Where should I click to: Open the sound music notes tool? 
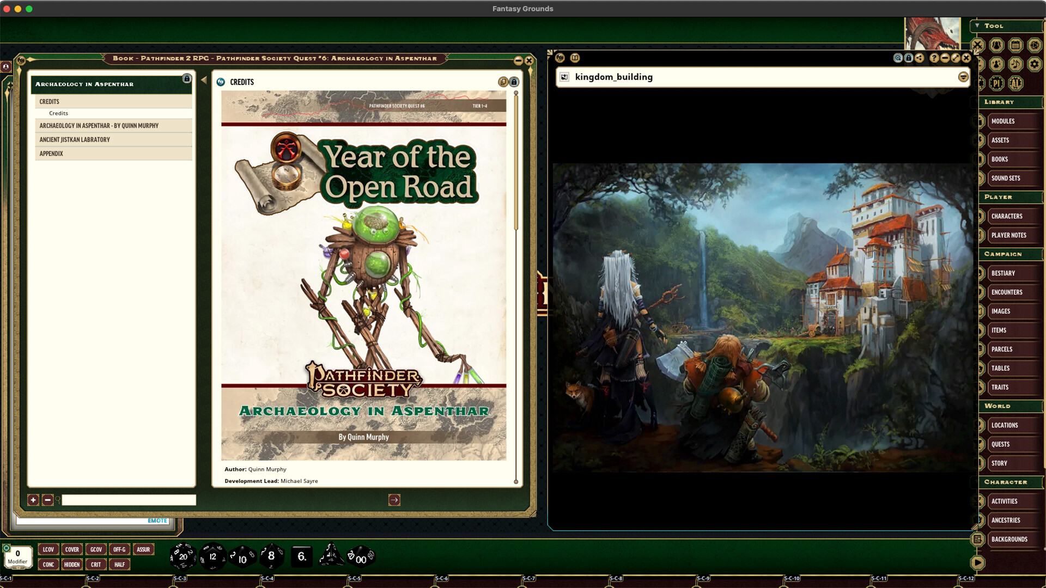[1015, 64]
